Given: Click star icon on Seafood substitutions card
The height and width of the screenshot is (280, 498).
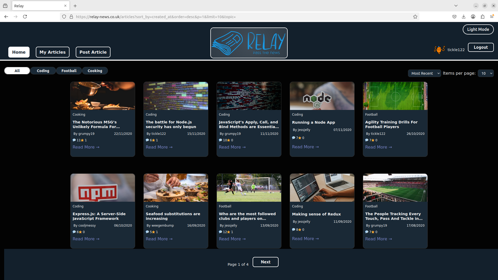Looking at the screenshot, I should (154, 232).
